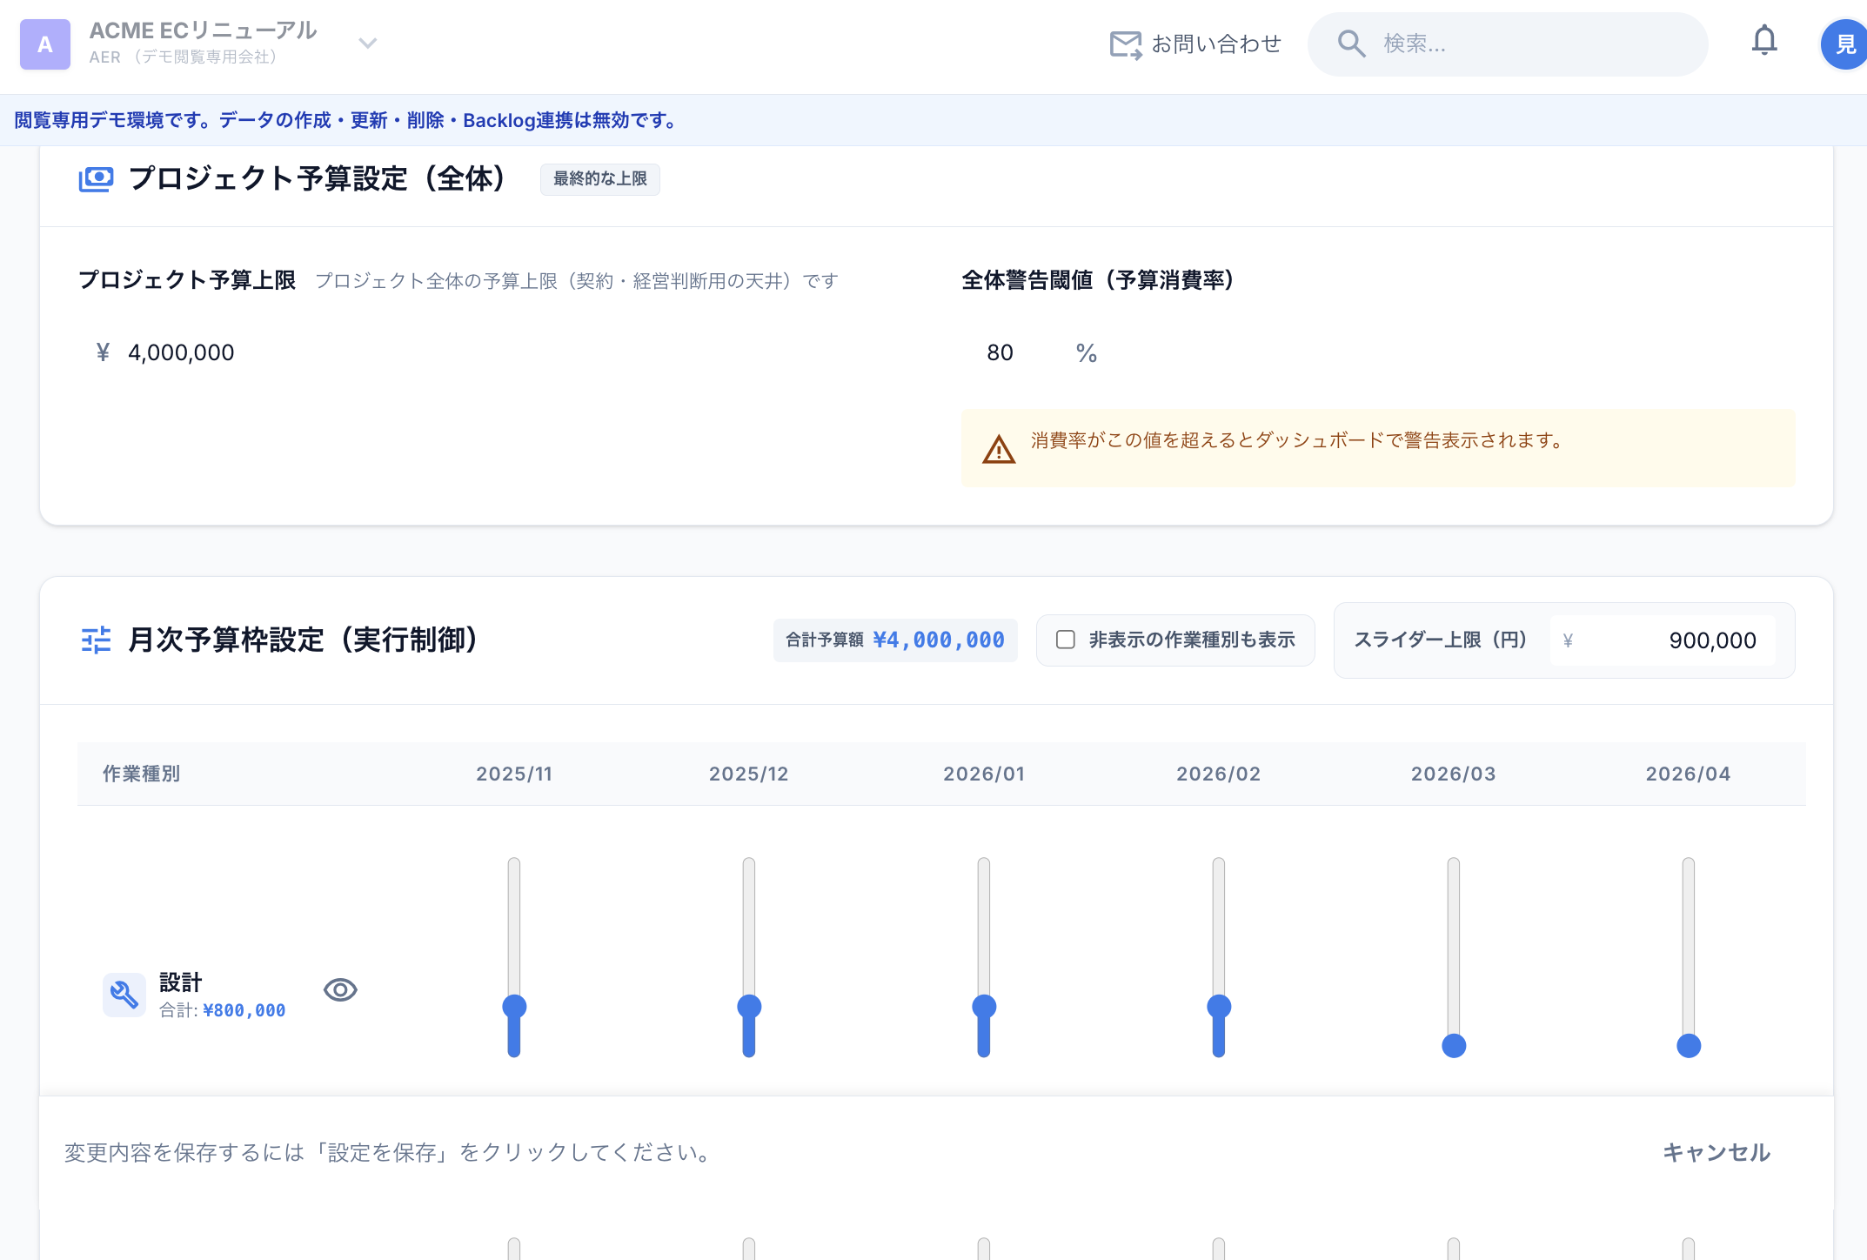Toggle visibility of the 設計 work type

(340, 989)
